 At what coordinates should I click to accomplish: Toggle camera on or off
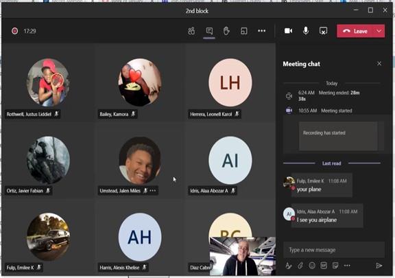289,31
